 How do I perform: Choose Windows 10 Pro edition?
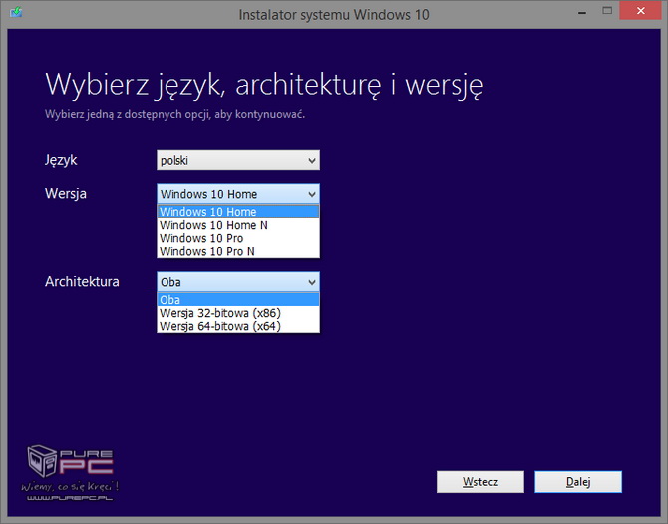238,238
